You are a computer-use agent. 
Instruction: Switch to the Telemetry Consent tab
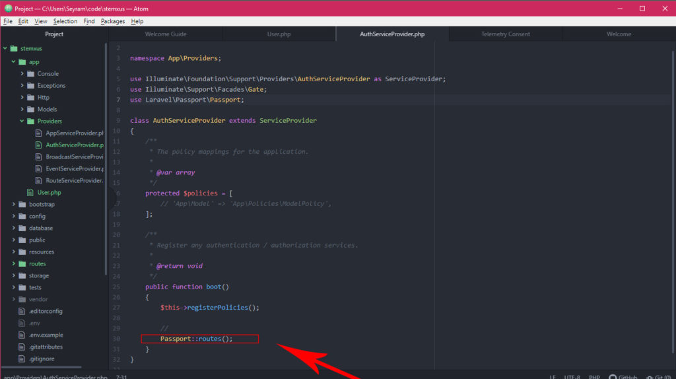505,34
